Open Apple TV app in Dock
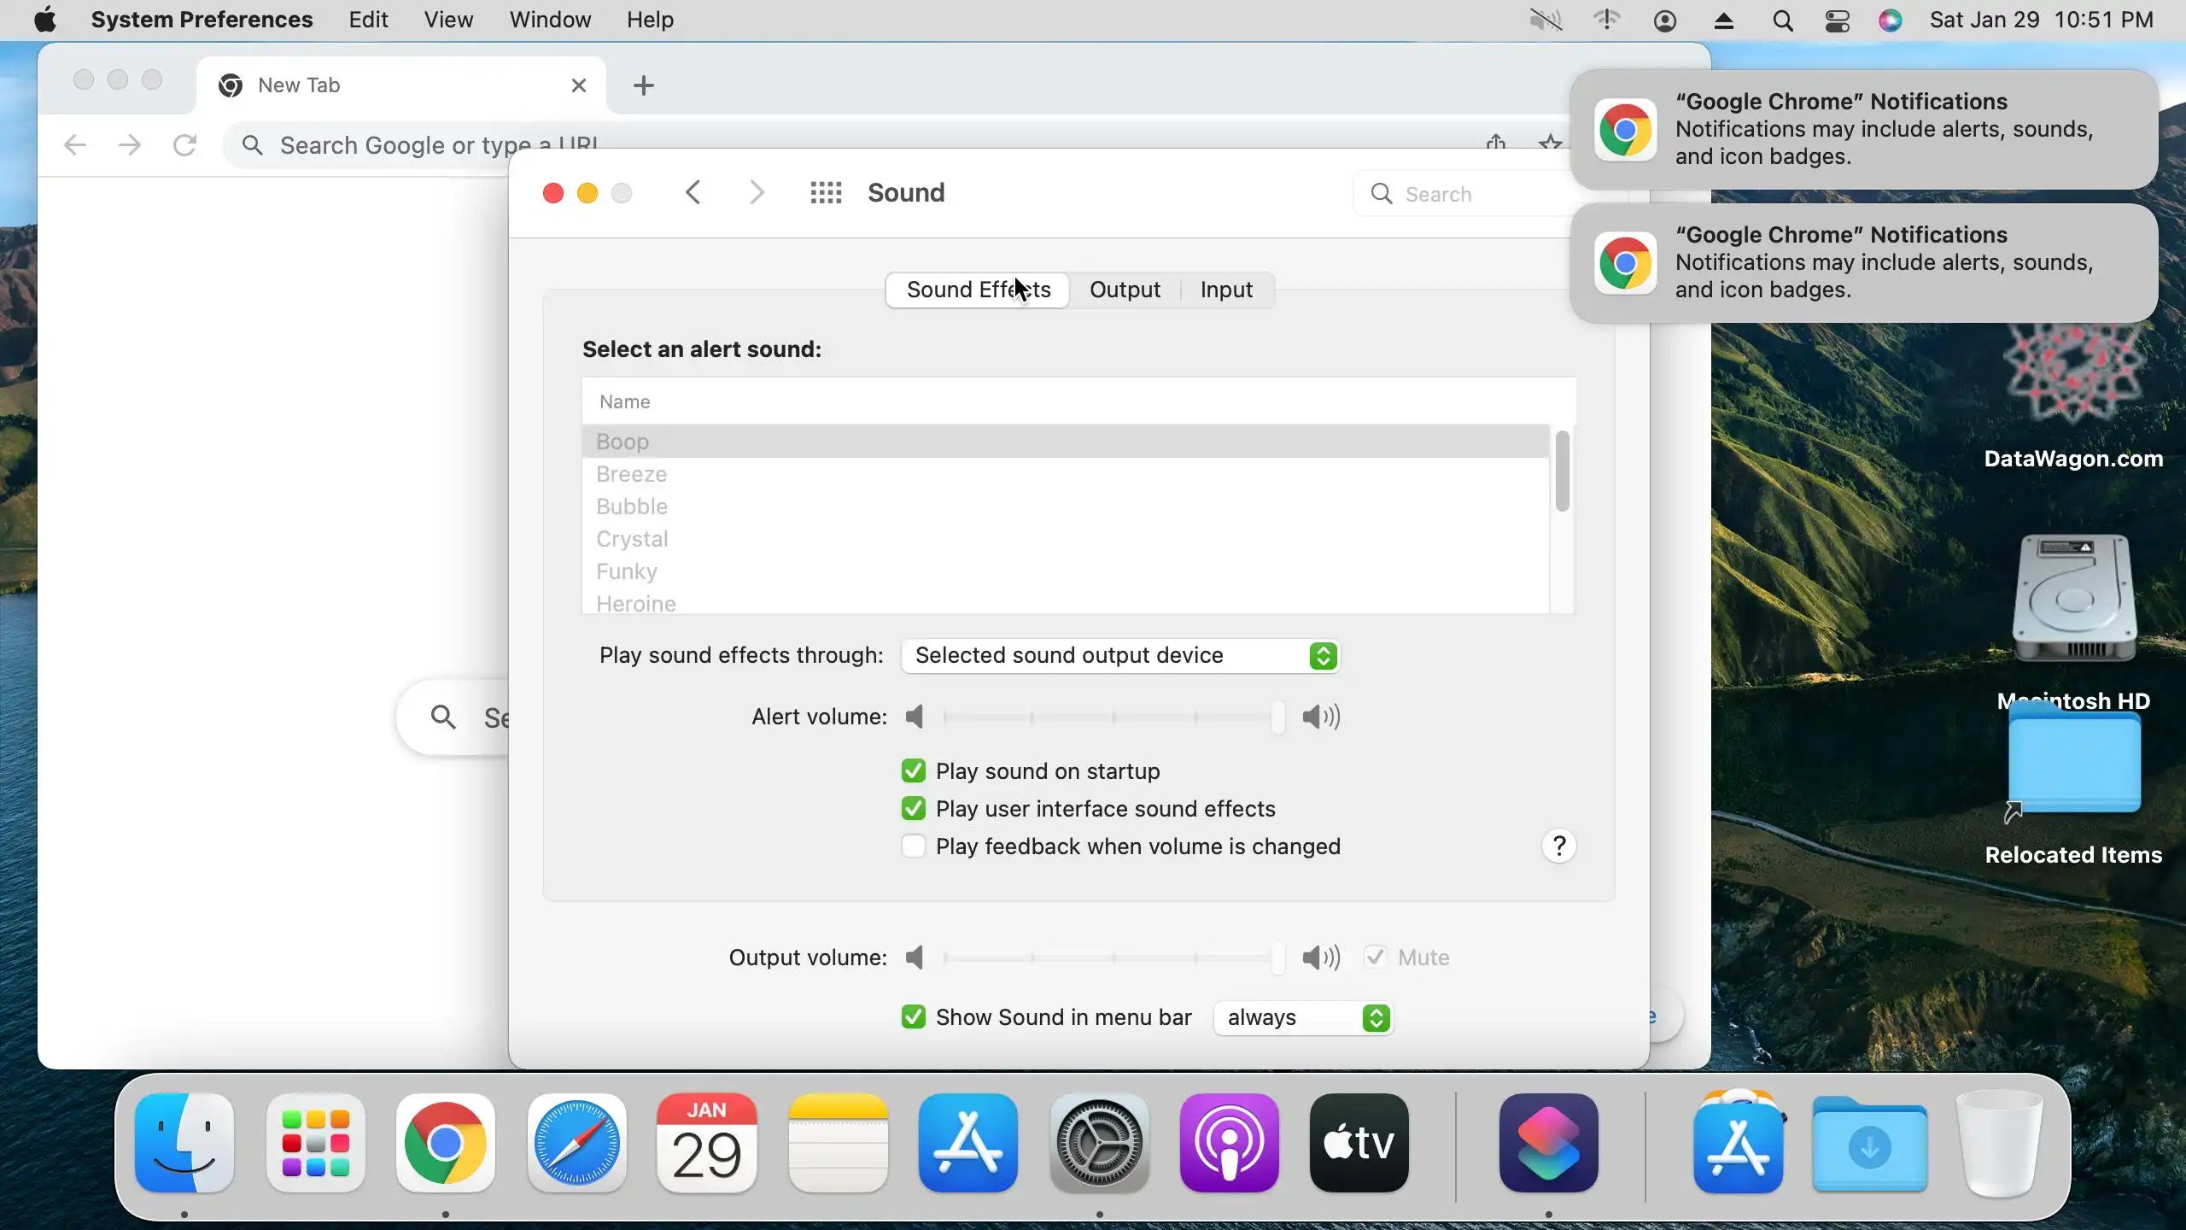The height and width of the screenshot is (1230, 2186). pos(1359,1143)
